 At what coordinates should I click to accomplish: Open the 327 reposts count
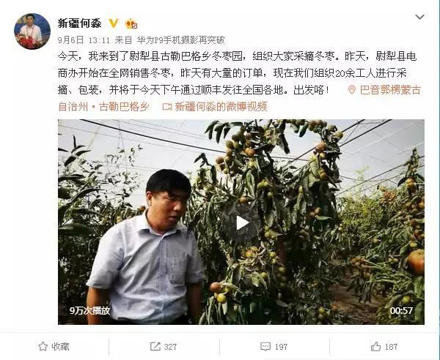[x=170, y=347]
